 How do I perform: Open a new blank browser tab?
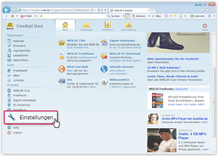pos(153,10)
